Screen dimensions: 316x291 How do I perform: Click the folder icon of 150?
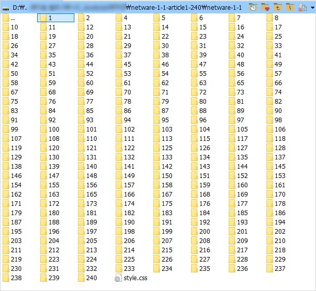click(x=156, y=175)
